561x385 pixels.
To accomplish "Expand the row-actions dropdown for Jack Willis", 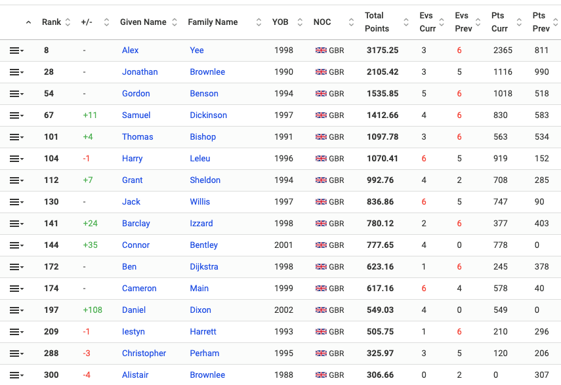I will coord(16,201).
